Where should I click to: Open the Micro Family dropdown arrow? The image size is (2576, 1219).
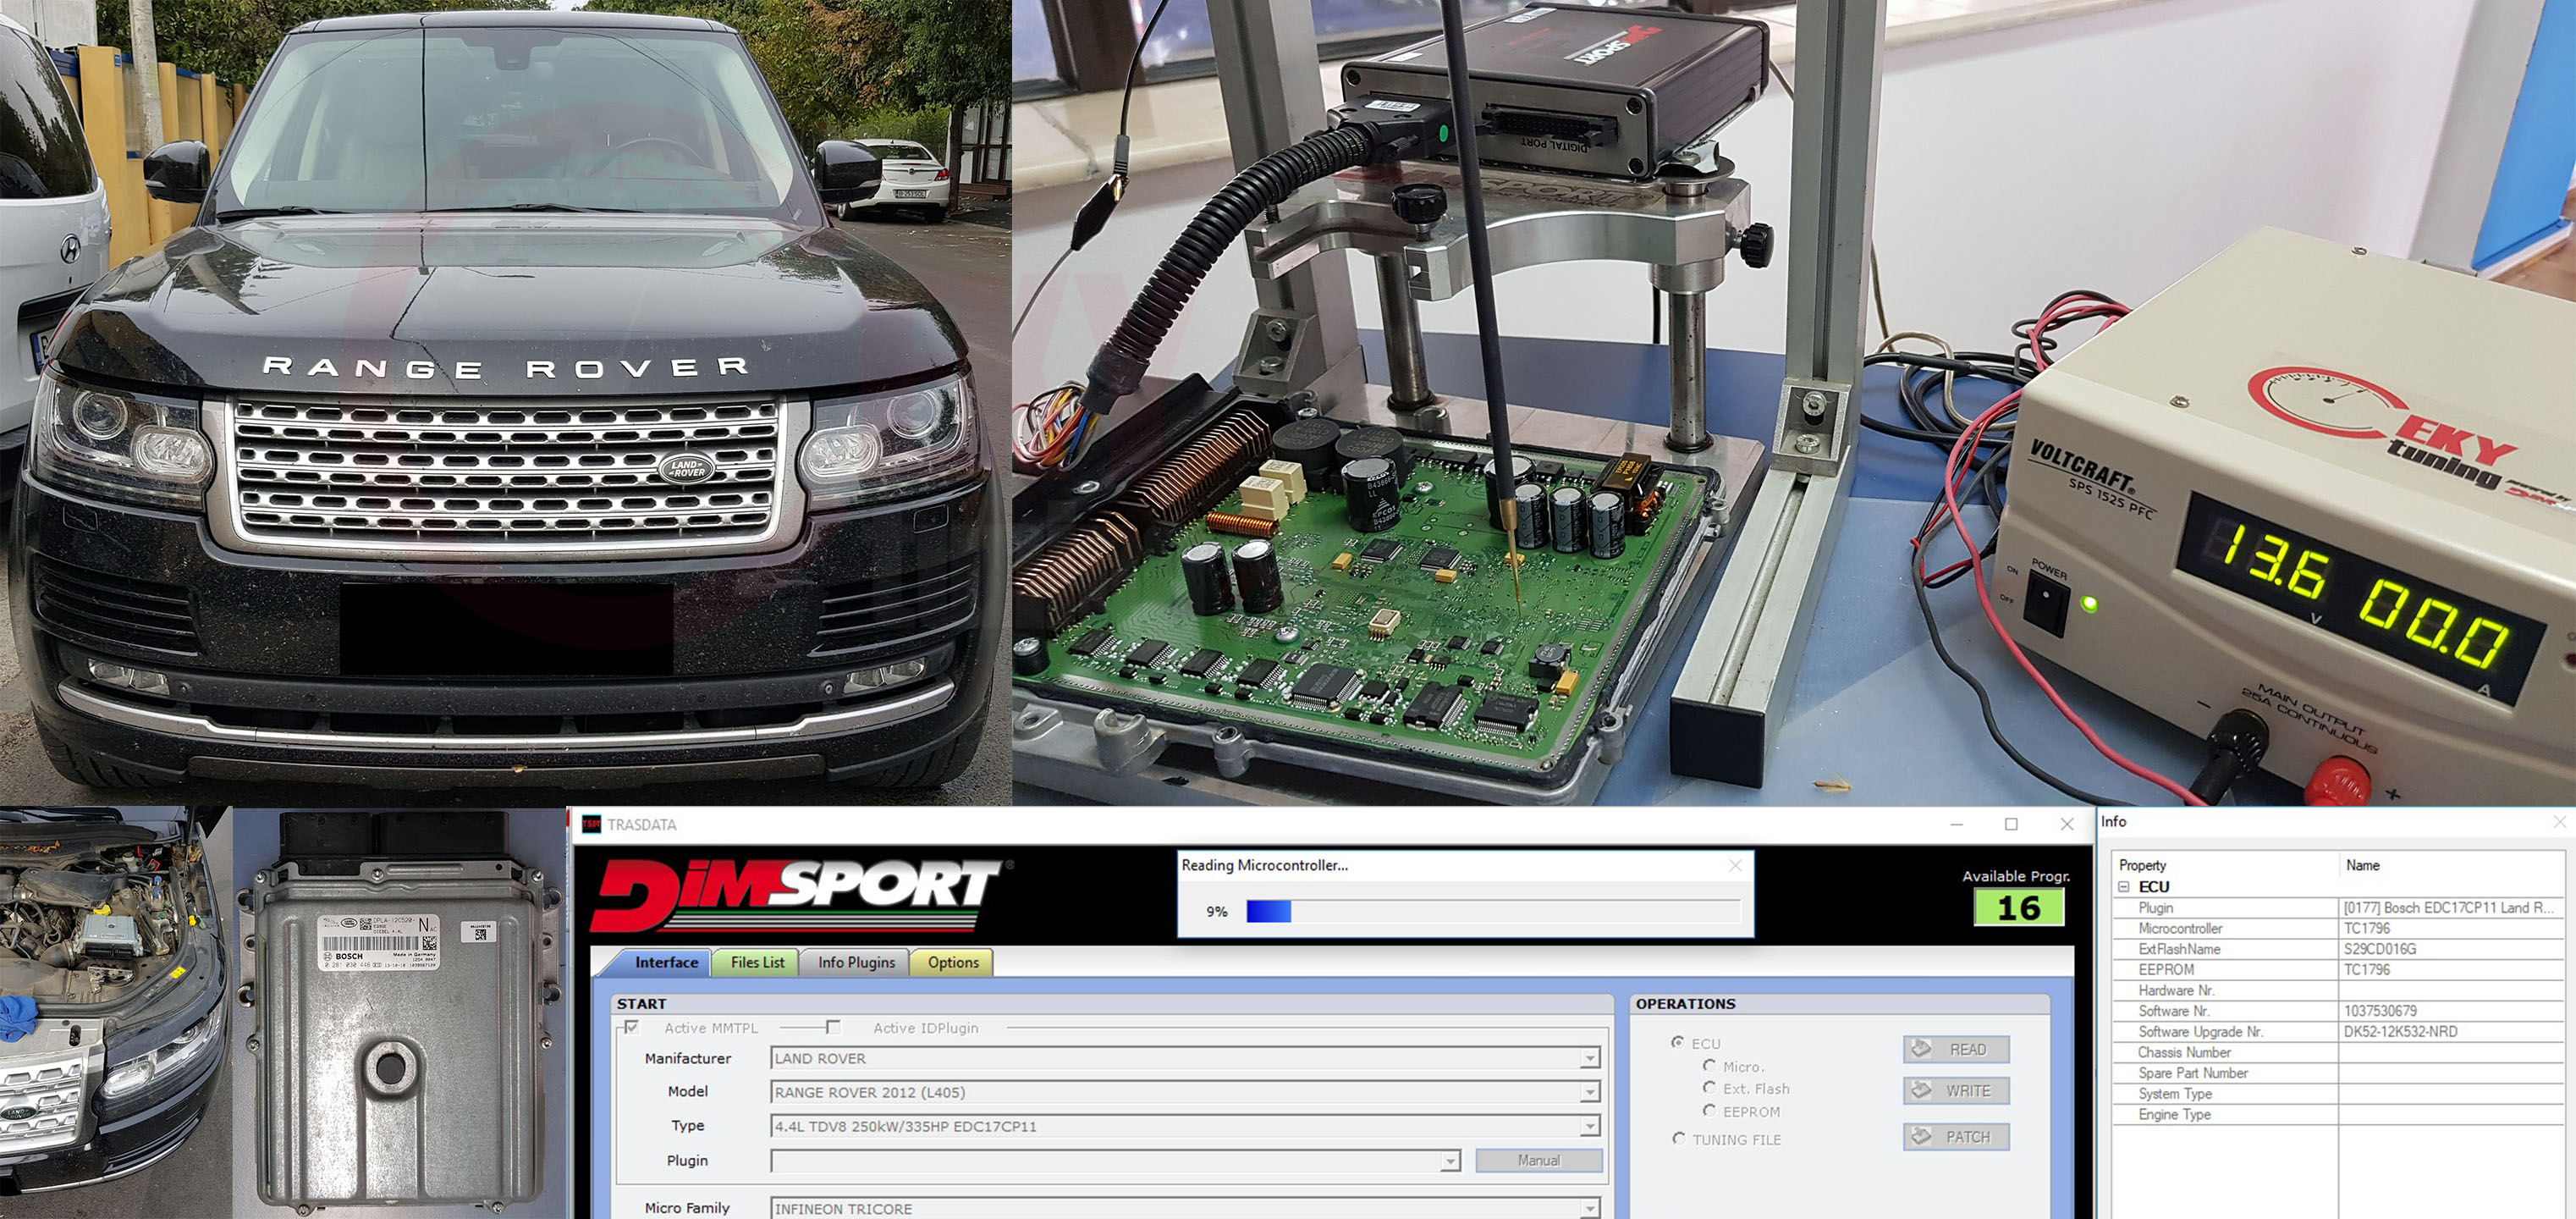(1590, 1208)
